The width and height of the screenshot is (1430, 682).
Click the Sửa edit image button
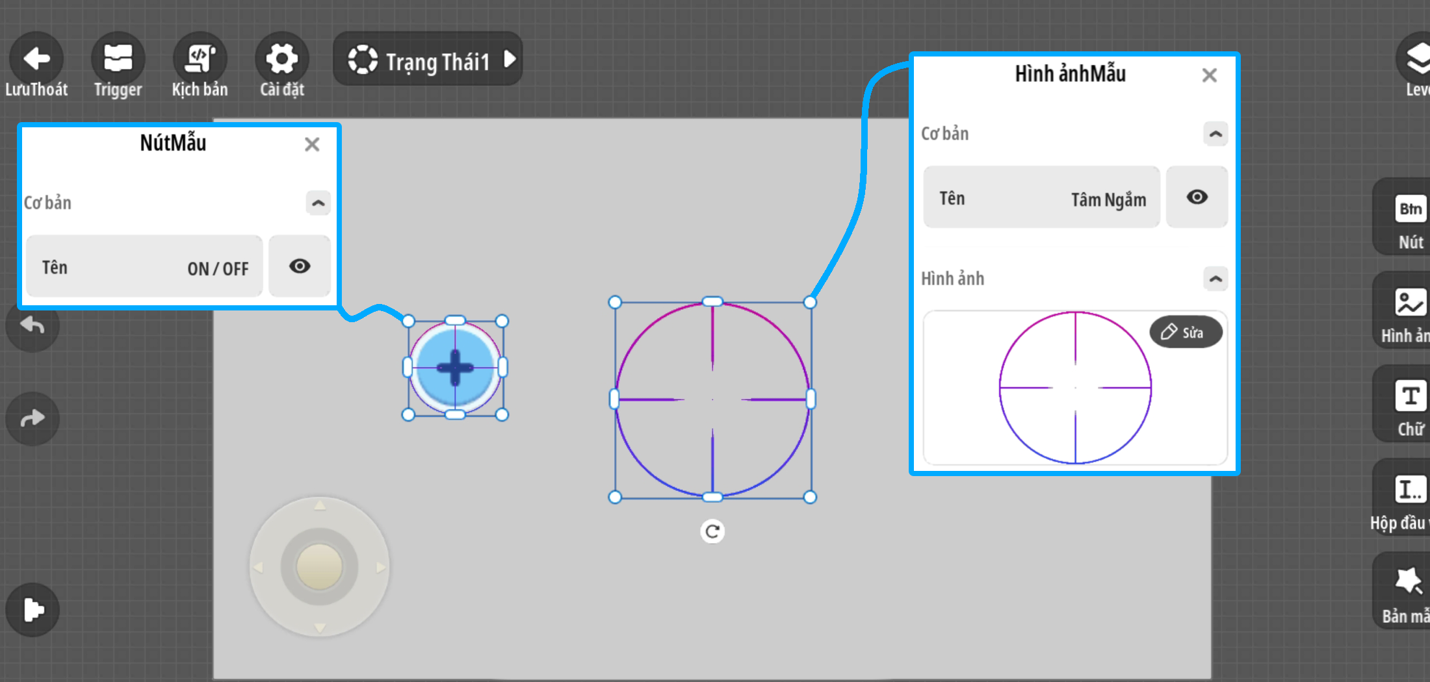pos(1185,332)
